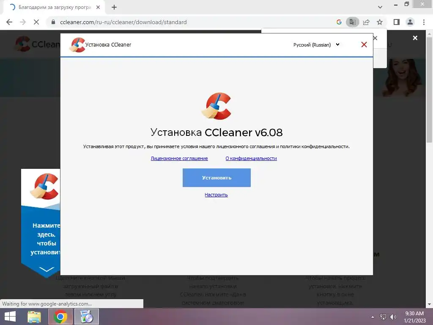Close the webpage overlay with white X
Viewport: 433px width, 325px height.
coord(415,38)
